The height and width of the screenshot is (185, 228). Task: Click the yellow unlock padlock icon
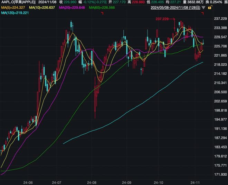[210, 7]
